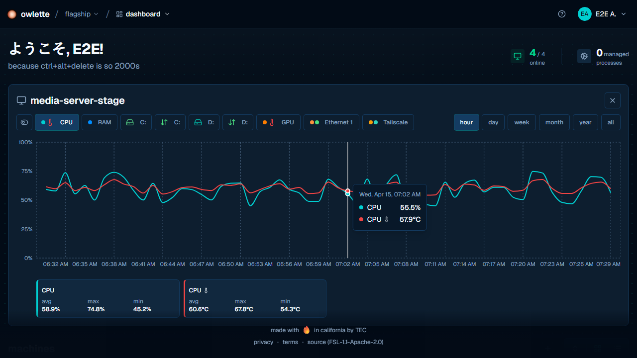Open the help question-mark icon
This screenshot has width=637, height=358.
pos(562,14)
